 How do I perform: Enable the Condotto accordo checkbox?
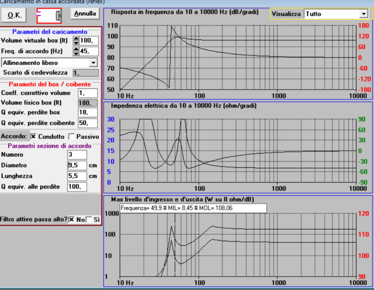point(34,137)
